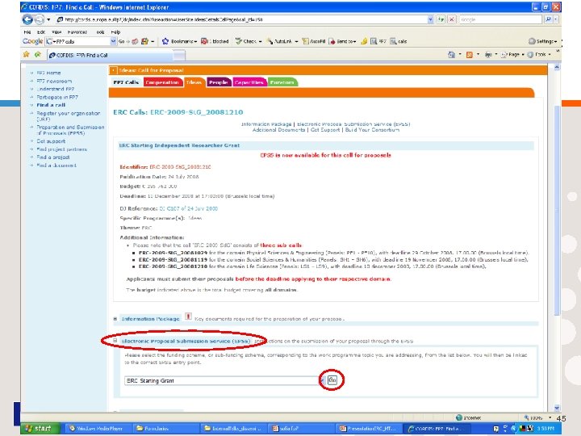Click the Add to Favorites icon

click(38, 55)
